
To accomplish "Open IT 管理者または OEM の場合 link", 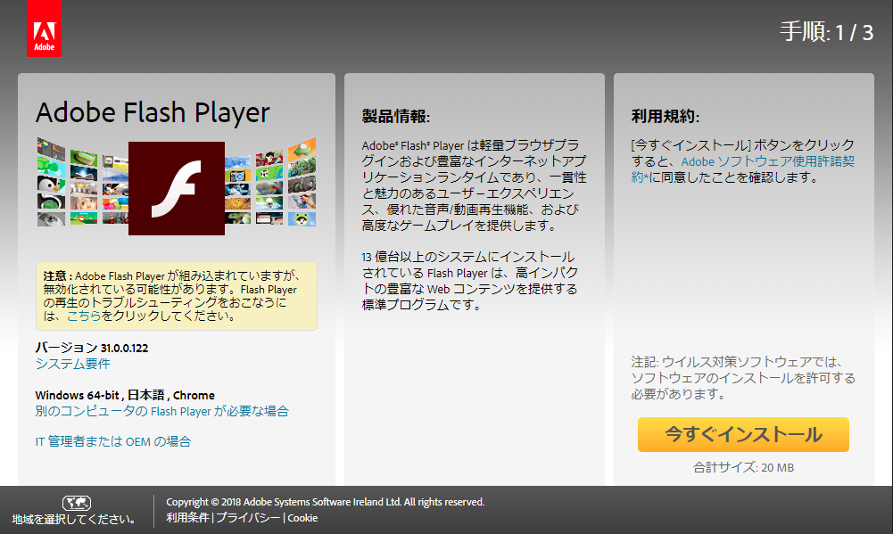I will point(112,441).
